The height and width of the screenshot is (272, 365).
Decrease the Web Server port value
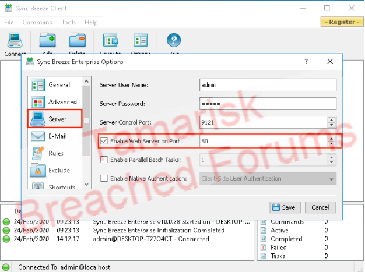(x=331, y=143)
